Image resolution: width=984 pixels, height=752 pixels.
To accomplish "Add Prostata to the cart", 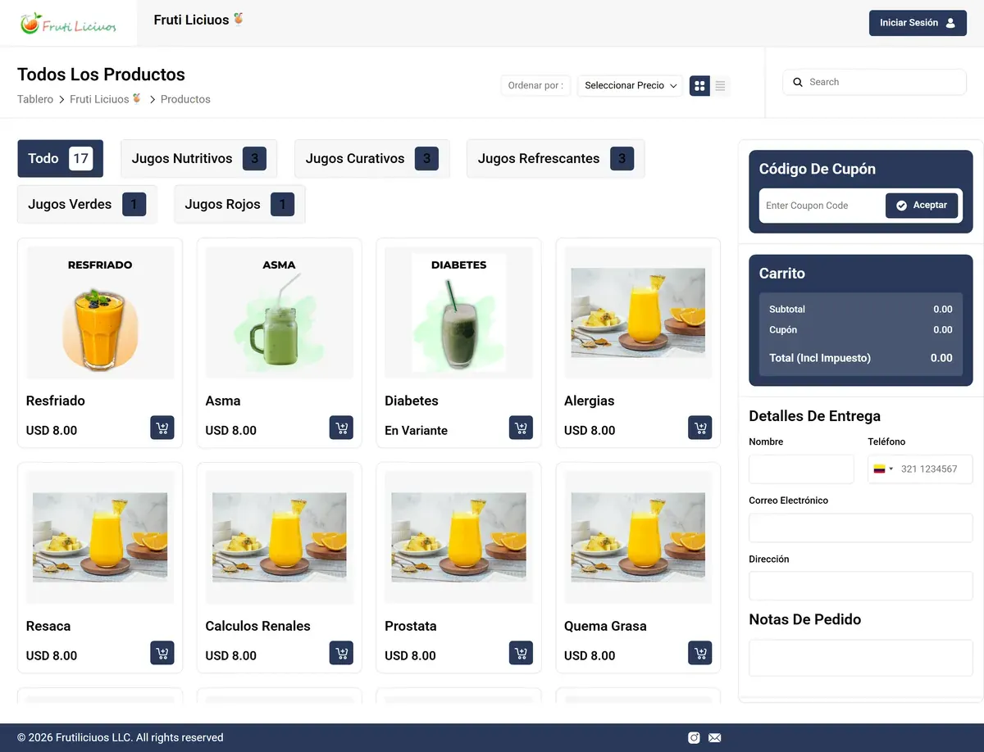I will (521, 653).
